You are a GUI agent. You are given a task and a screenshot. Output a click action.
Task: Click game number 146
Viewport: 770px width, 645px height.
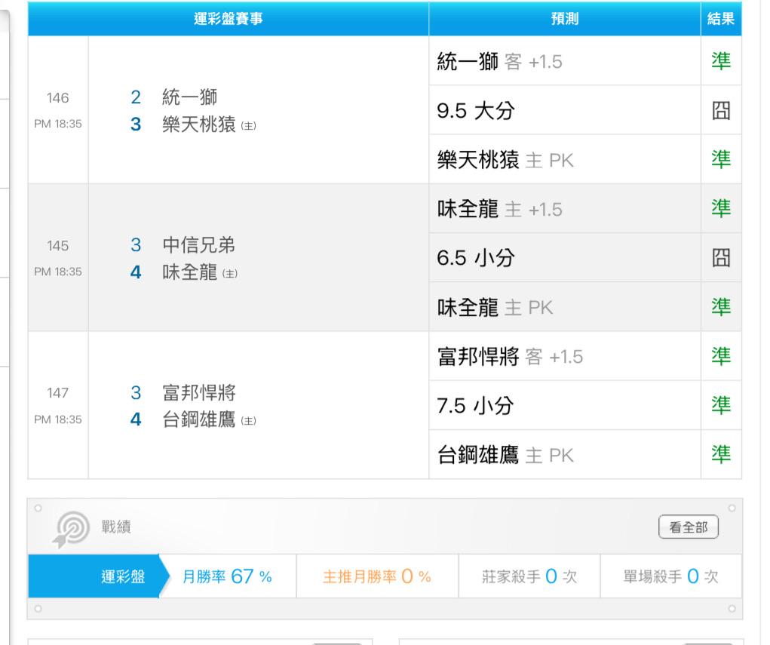point(57,98)
